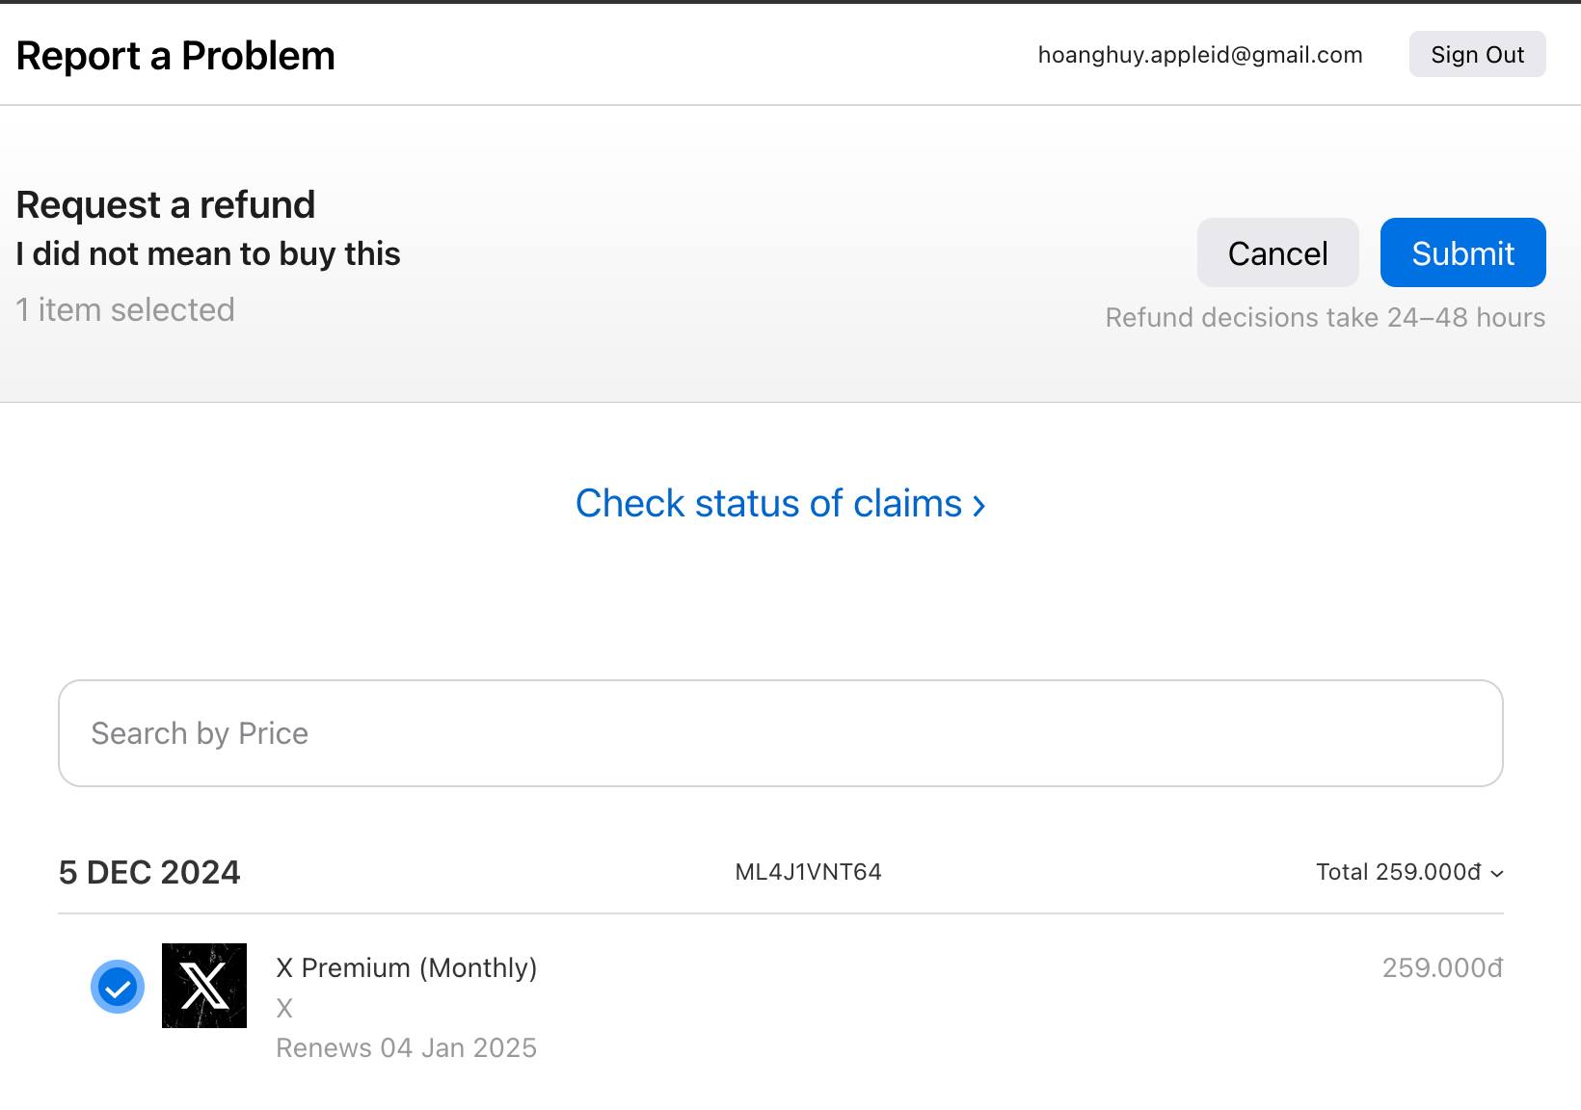Click the account email hoanghuy.appleid@gmail.com
Viewport: 1581px width, 1110px height.
pos(1200,55)
